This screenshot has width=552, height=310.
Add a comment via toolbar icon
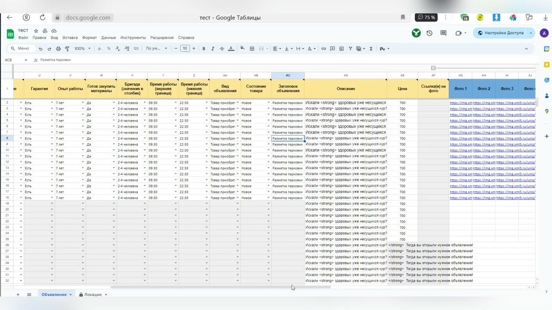click(332, 49)
